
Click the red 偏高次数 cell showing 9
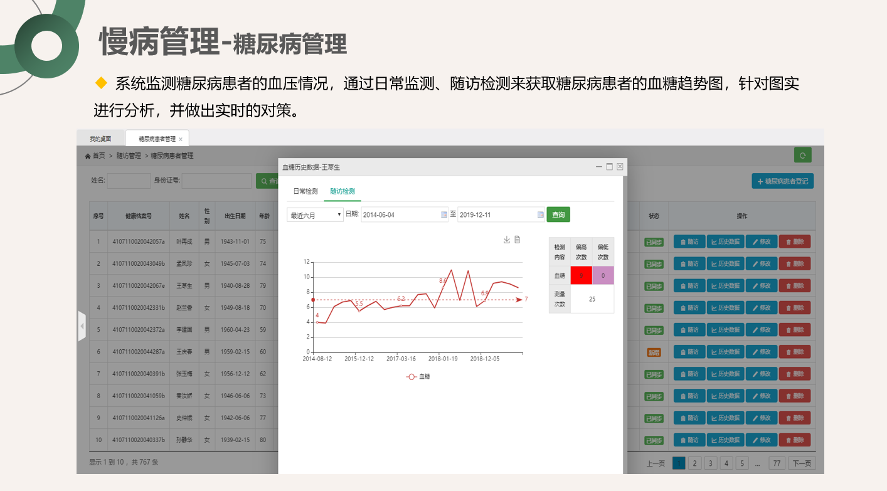(582, 275)
